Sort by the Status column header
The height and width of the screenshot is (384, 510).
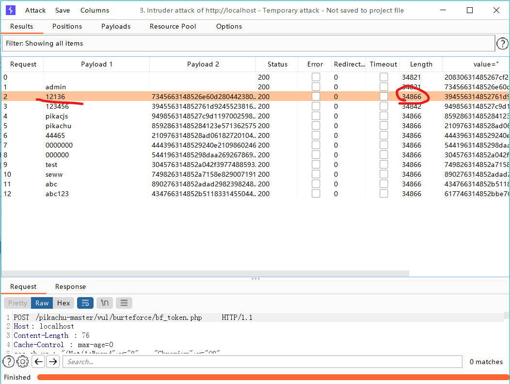coord(277,65)
